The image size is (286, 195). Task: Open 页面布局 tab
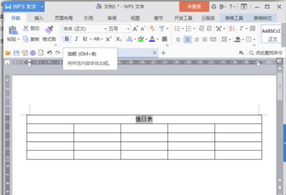point(64,18)
